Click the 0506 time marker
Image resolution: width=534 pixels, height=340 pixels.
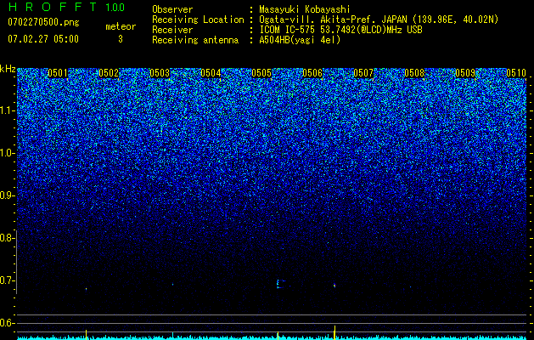312,73
